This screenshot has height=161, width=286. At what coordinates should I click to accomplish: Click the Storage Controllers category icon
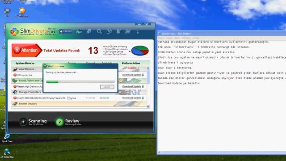15,92
